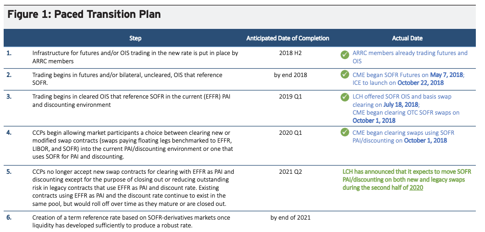Click the "Figure 1: Paced Transition Plan" title
Viewport: 485px width, 232px height.
pyautogui.click(x=84, y=14)
